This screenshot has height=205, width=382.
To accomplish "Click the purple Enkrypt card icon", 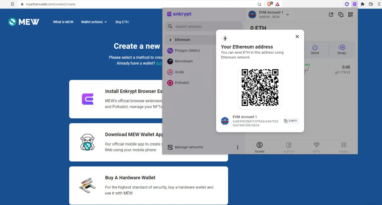I will point(88,99).
